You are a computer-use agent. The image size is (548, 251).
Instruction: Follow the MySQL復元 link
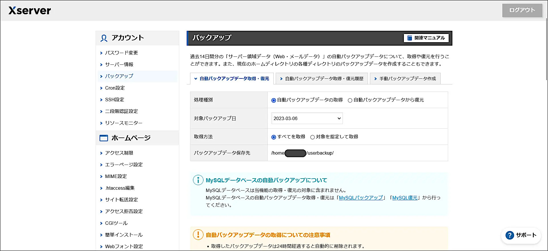pyautogui.click(x=405, y=198)
